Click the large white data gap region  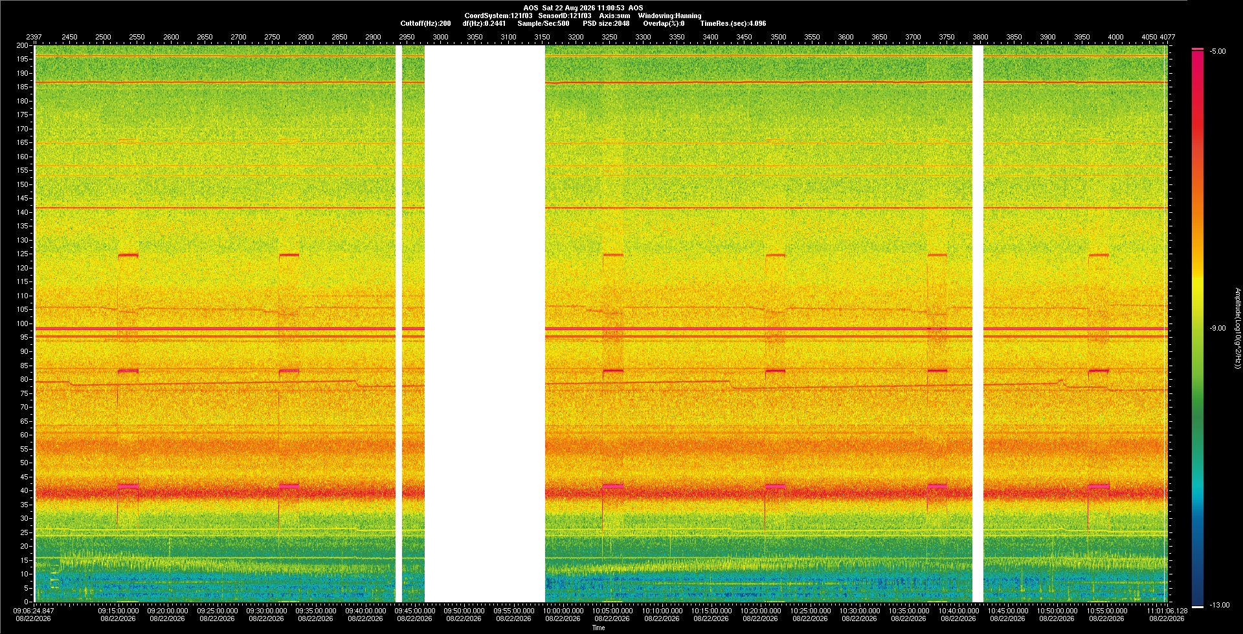click(x=484, y=323)
